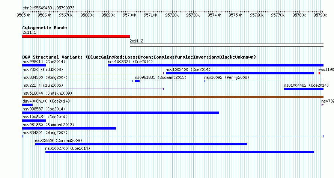The width and height of the screenshot is (334, 178).
Task: Select the esv22829 (Conrad2009) blue bar
Action: (x=141, y=144)
